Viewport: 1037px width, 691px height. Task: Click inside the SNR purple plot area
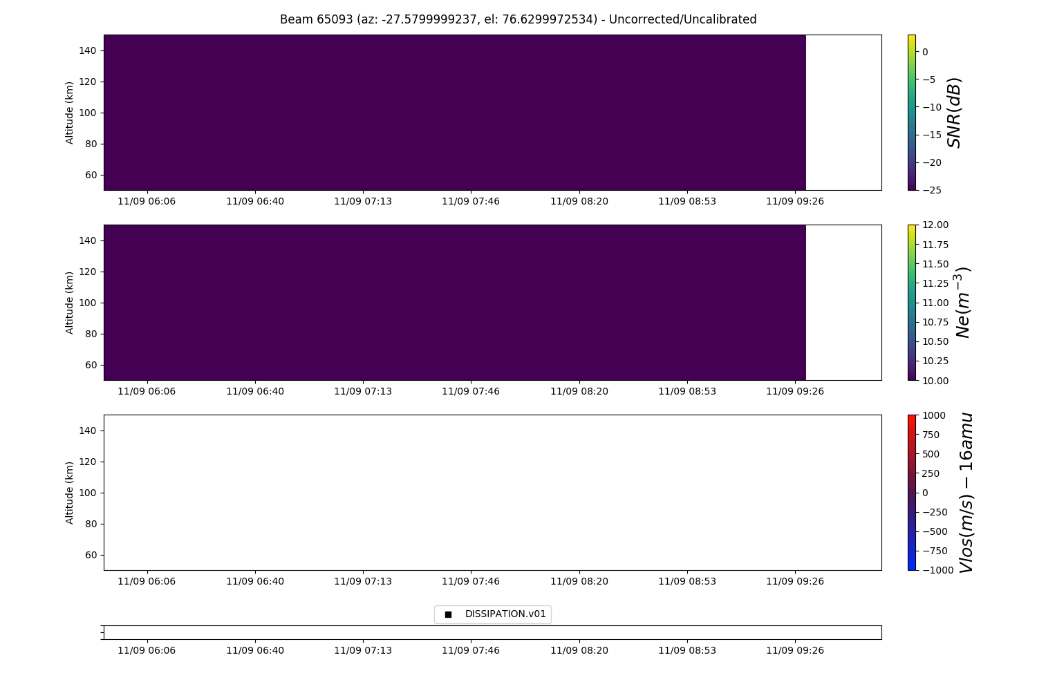point(455,112)
